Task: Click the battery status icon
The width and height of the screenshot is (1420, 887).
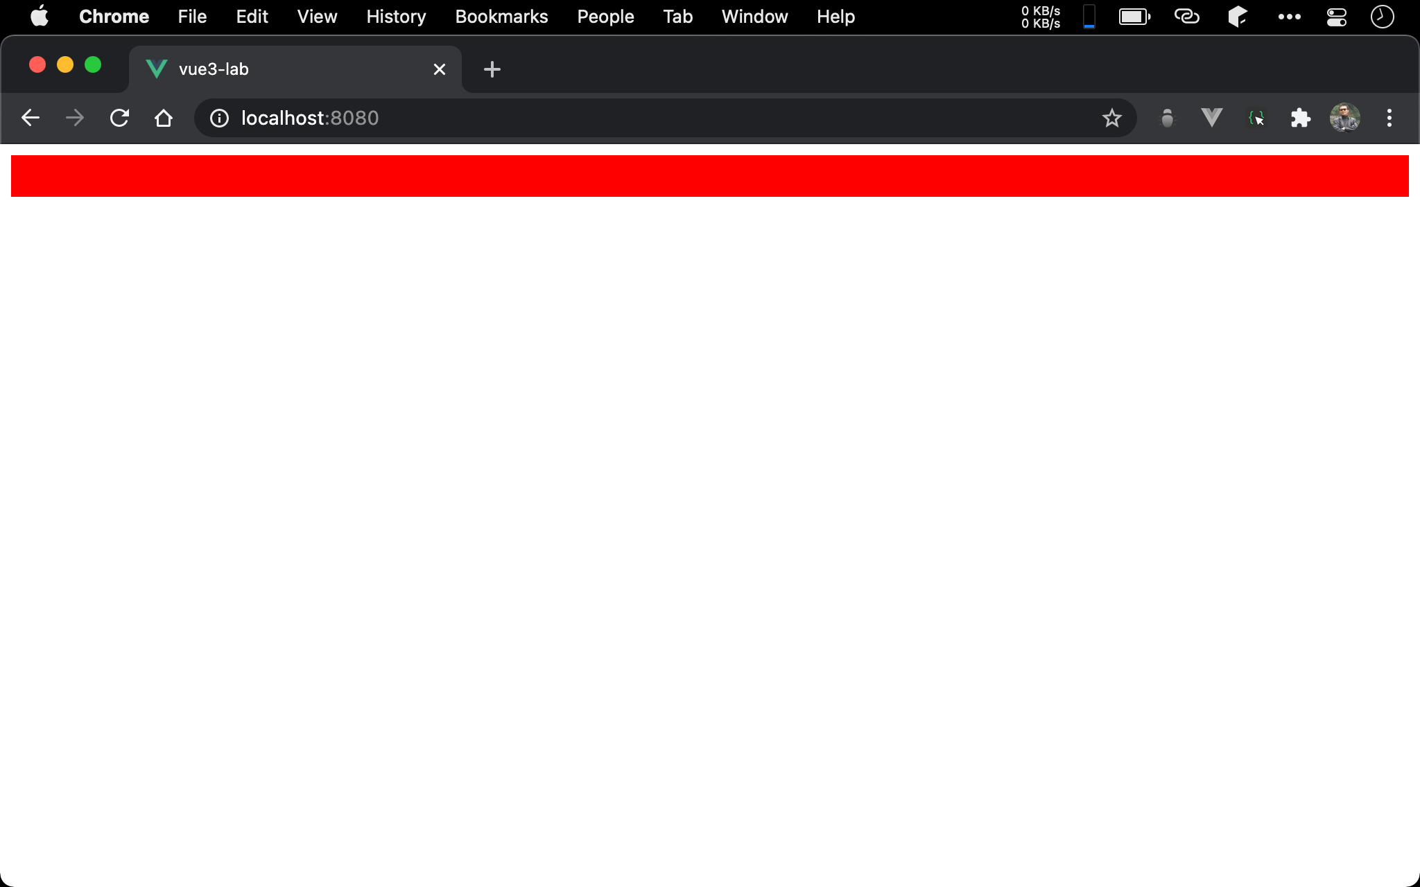Action: 1134,17
